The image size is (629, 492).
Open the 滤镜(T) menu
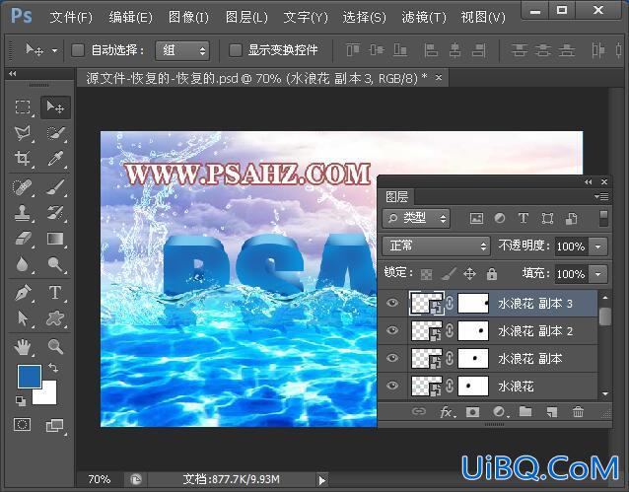pos(424,17)
